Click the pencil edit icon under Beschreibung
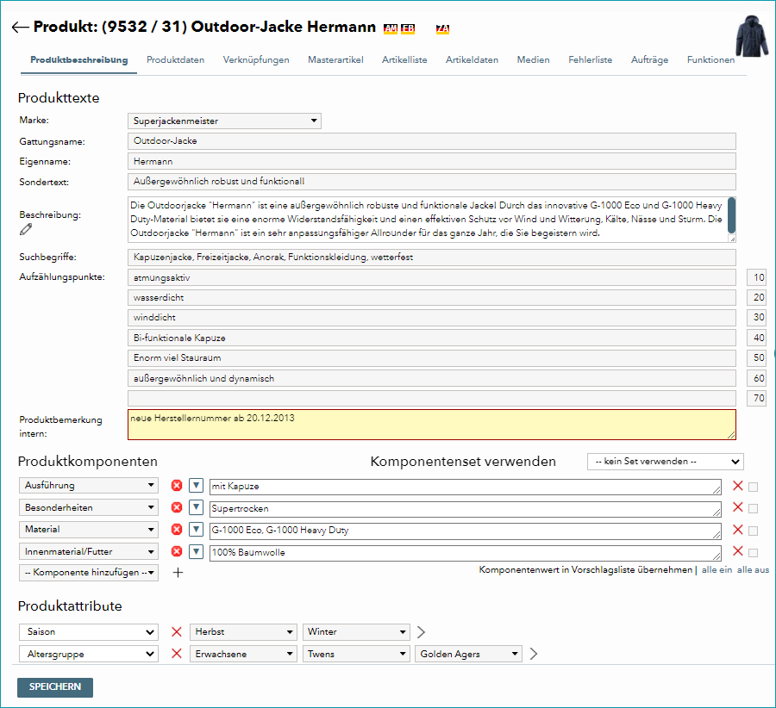 click(26, 229)
